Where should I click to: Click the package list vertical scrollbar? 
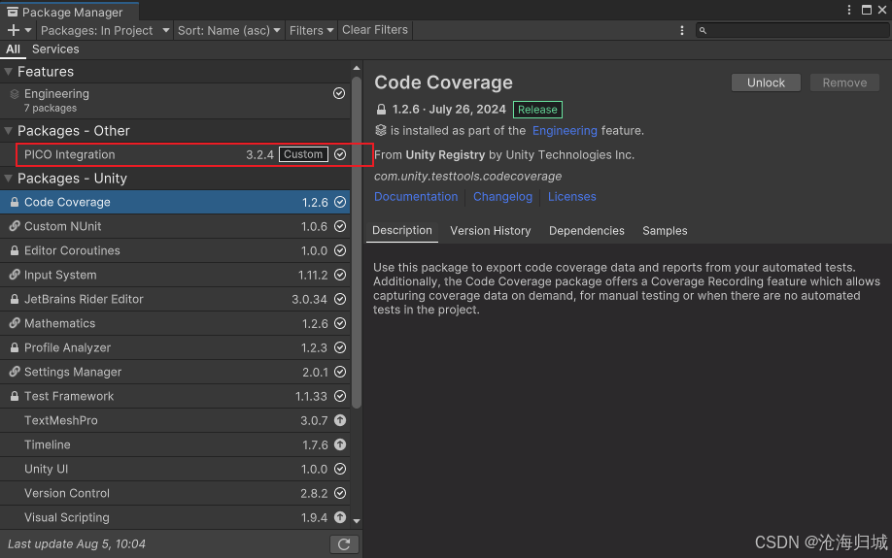[357, 243]
